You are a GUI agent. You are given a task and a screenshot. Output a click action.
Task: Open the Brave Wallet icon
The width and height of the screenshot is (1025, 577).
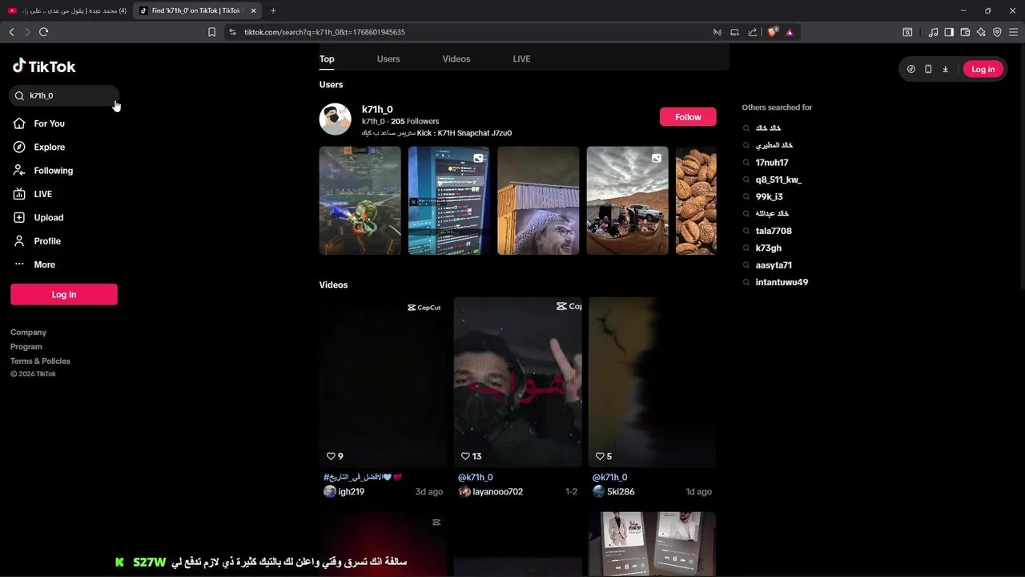tap(965, 32)
